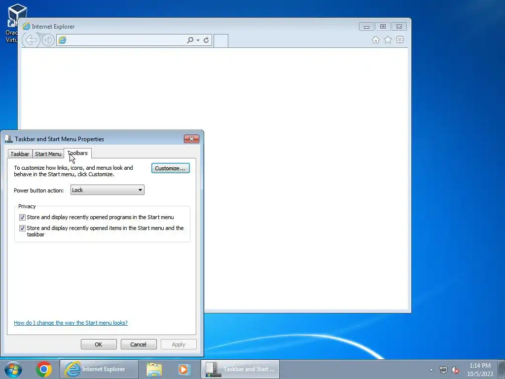Click the Internet Explorer title bar logo

tap(26, 27)
